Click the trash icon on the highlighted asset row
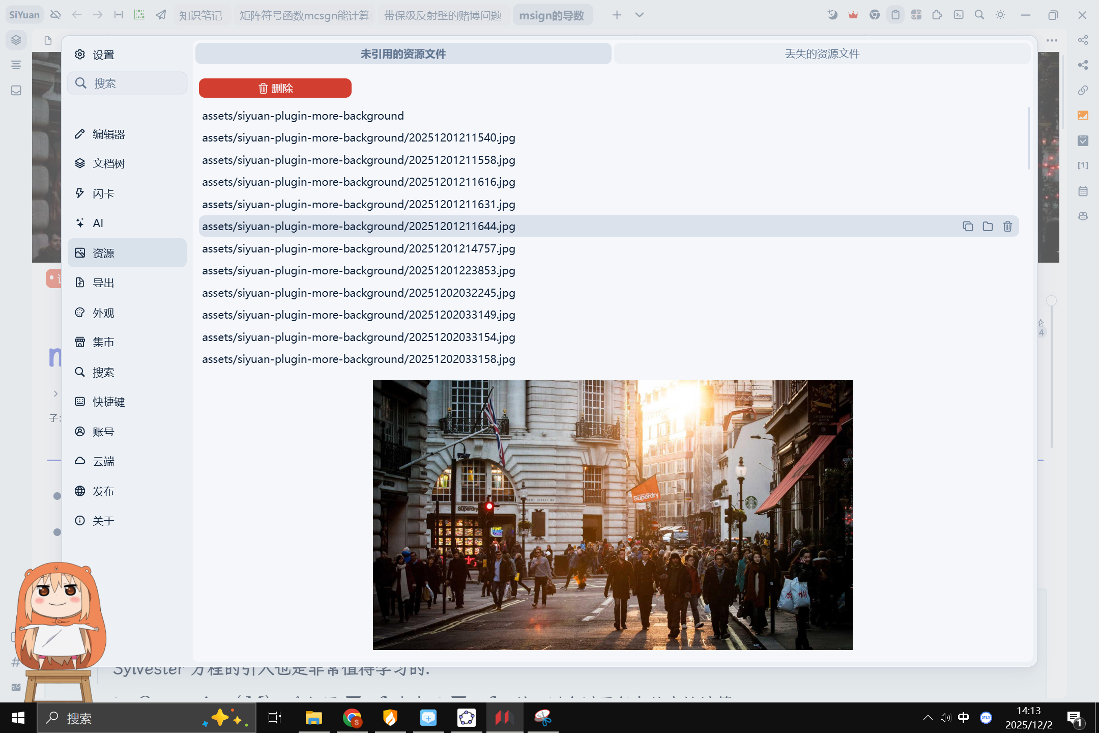The height and width of the screenshot is (733, 1099). [x=1007, y=227]
